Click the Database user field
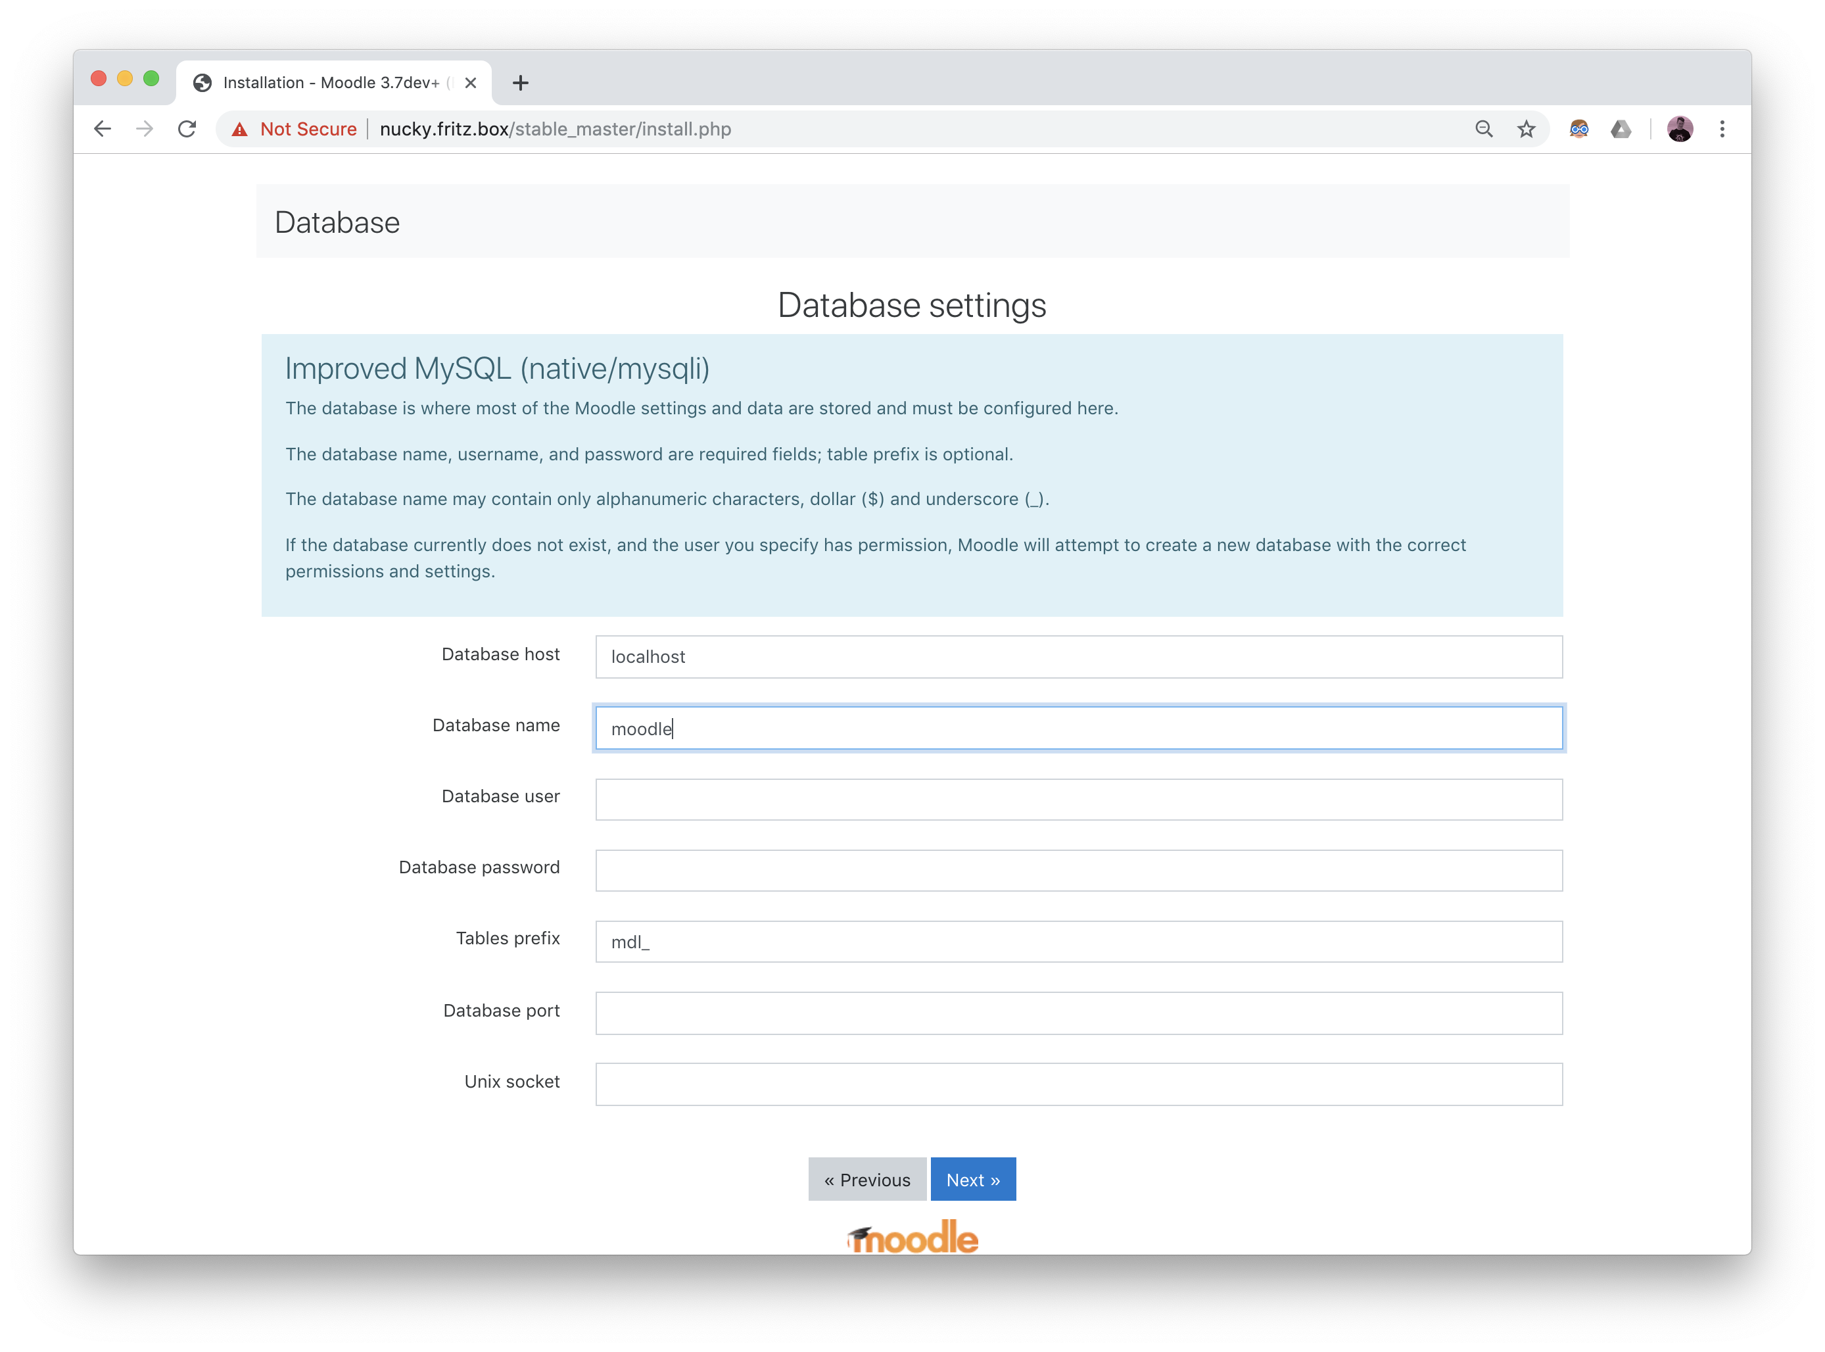This screenshot has width=1825, height=1352. click(1079, 799)
